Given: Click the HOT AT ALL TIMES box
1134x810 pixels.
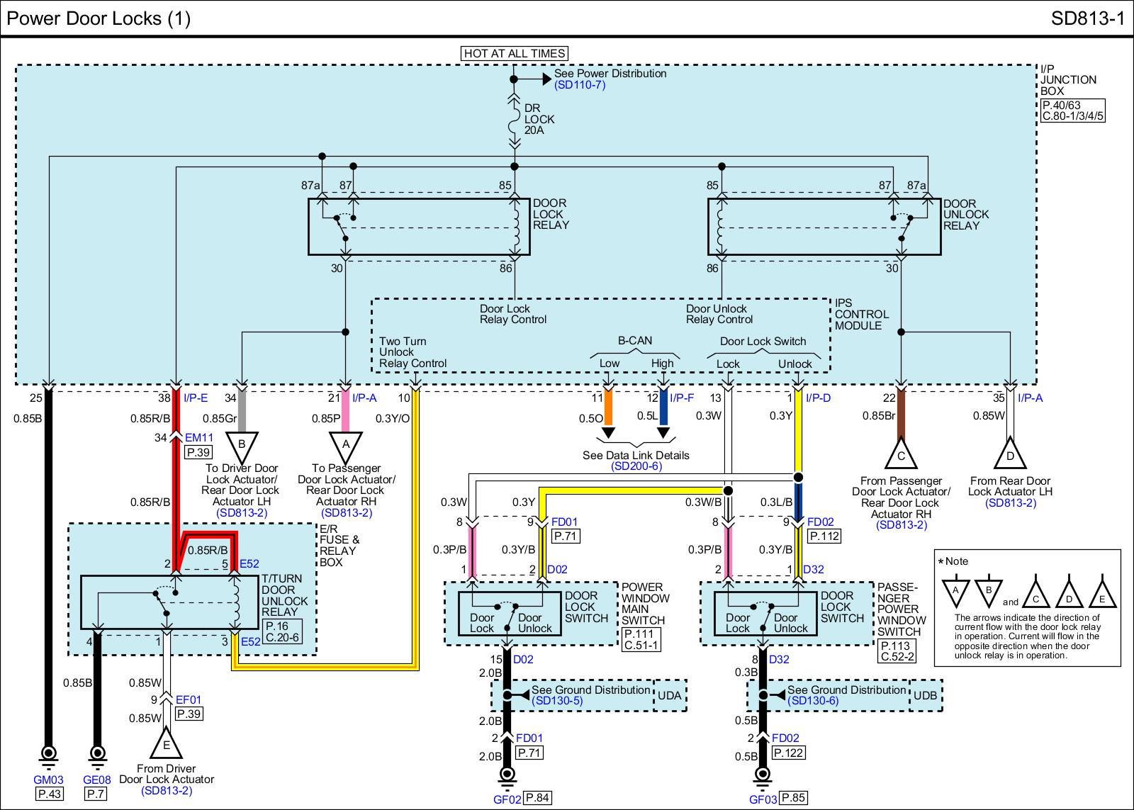Looking at the screenshot, I should pyautogui.click(x=515, y=53).
